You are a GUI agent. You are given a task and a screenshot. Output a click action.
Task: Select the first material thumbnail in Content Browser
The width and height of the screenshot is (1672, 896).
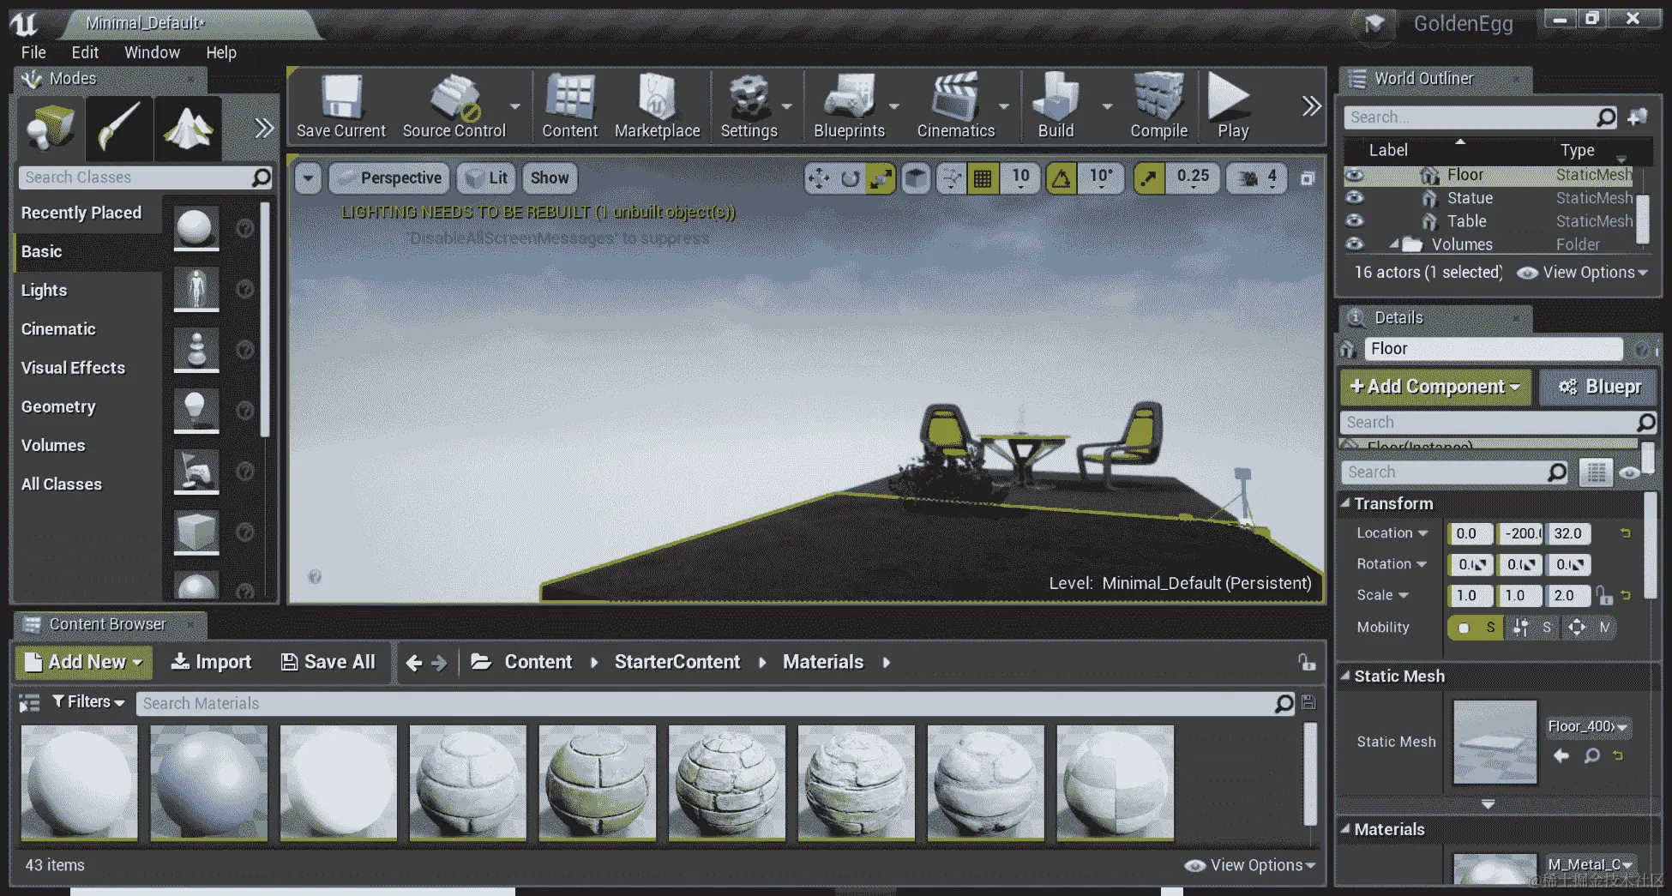pyautogui.click(x=79, y=783)
